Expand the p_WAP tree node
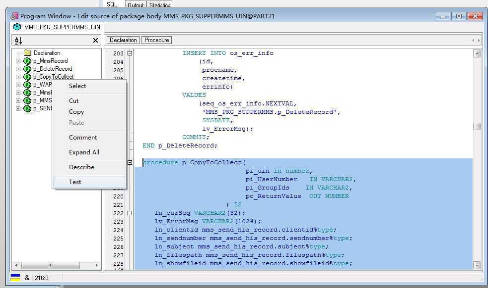 pyautogui.click(x=18, y=85)
